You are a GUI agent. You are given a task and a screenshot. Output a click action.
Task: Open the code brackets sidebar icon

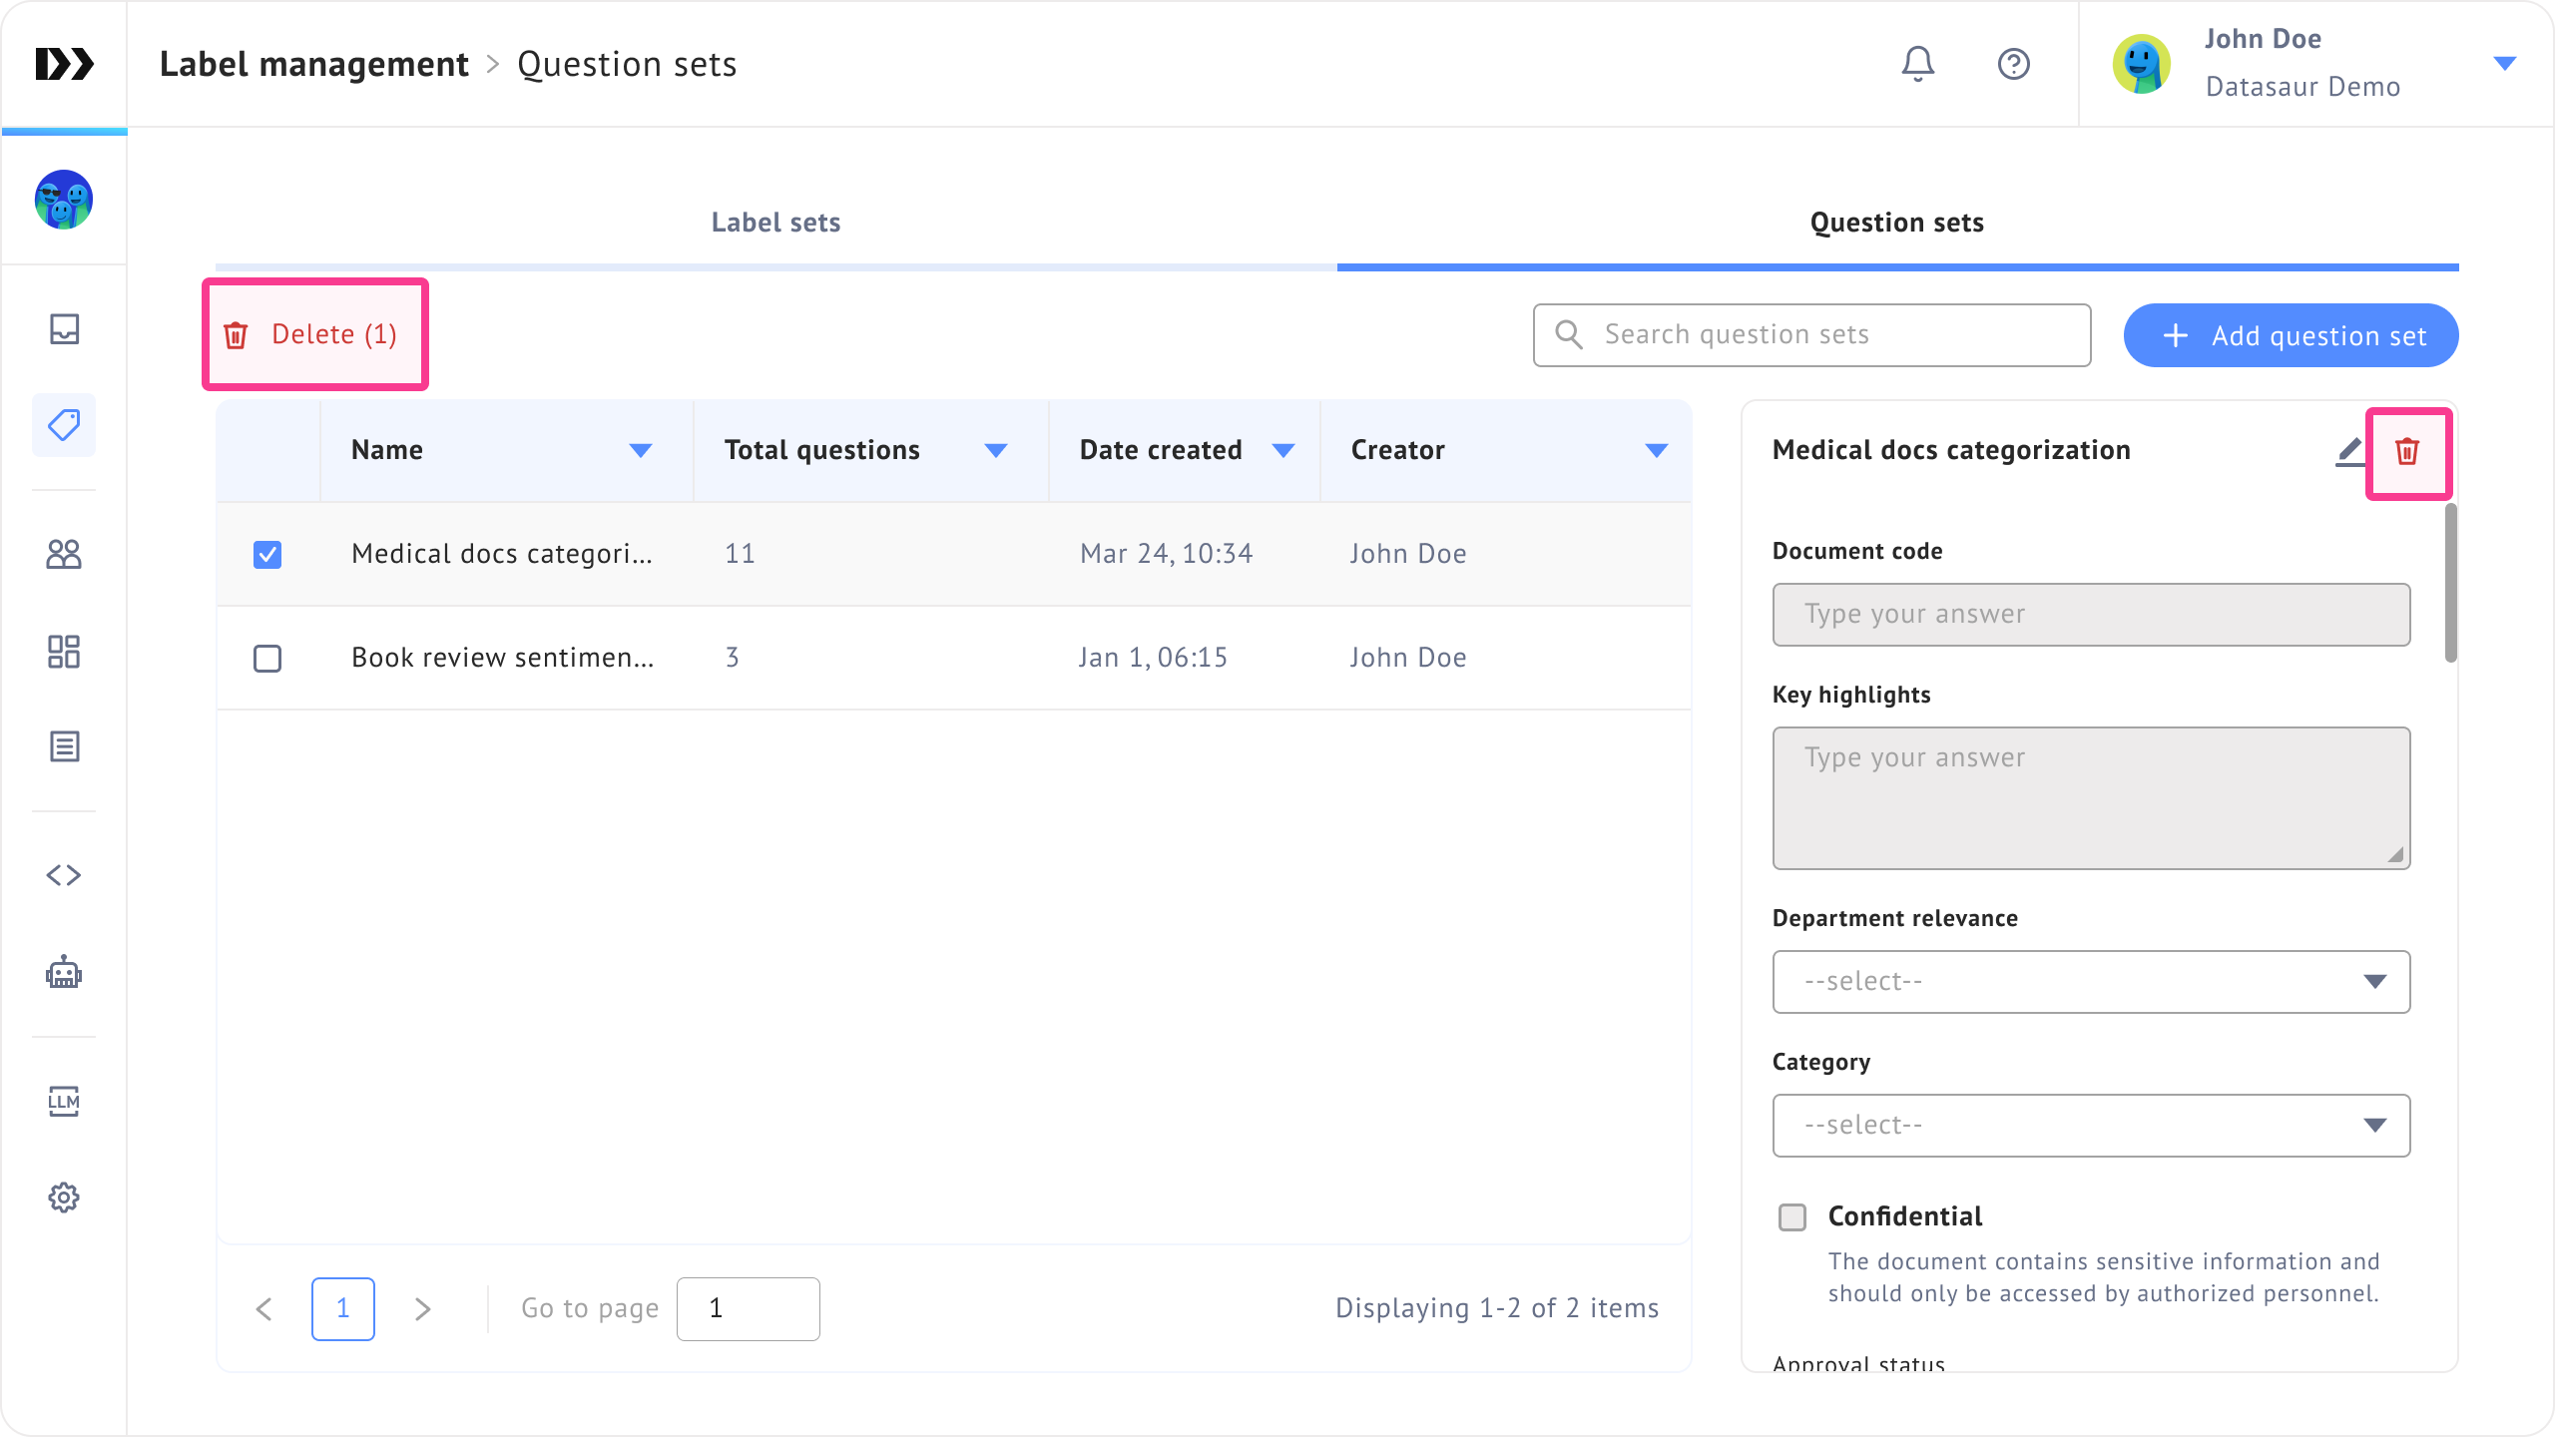coord(64,875)
